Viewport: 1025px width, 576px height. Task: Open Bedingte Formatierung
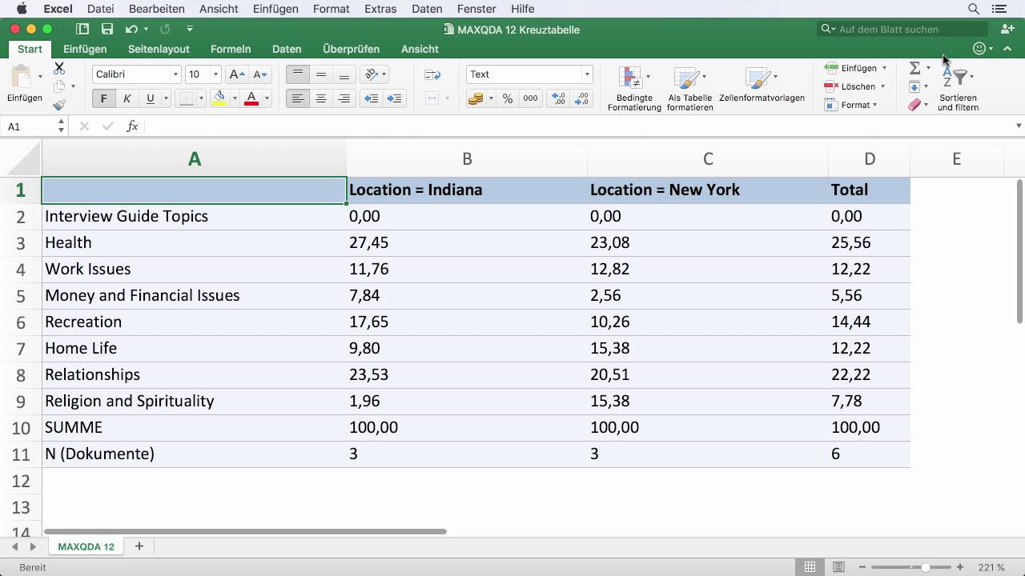click(x=634, y=88)
